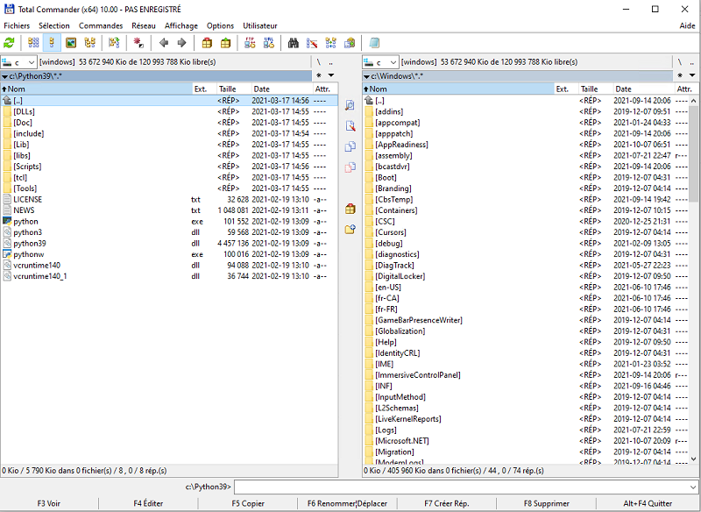This screenshot has height=512, width=701.
Task: Click the Copy icon in middle vertical bar
Action: pyautogui.click(x=350, y=146)
